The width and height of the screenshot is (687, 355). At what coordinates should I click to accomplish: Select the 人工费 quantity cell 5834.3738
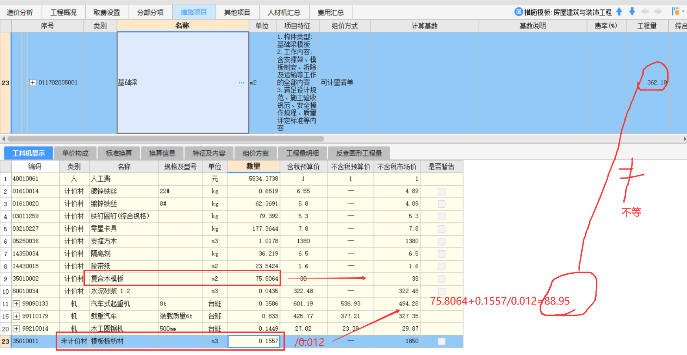click(254, 179)
